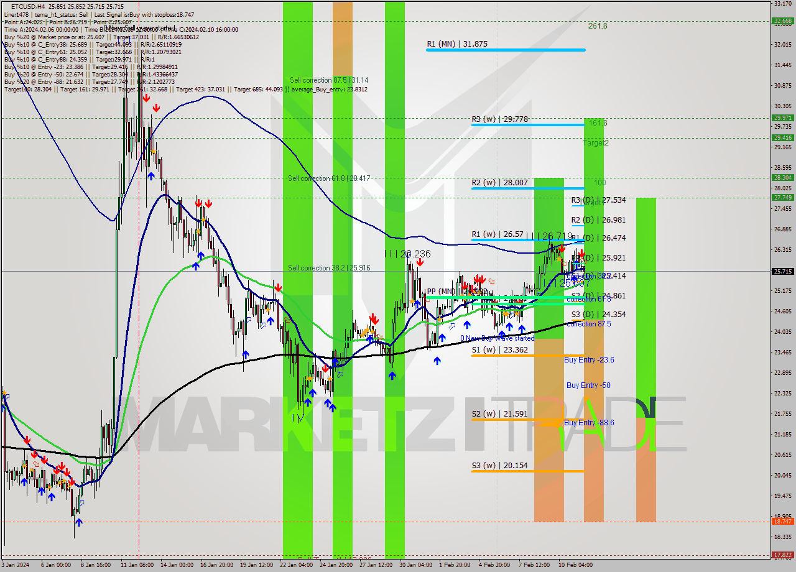Select the 261.8 Fibonacci level label
The width and height of the screenshot is (796, 572).
click(598, 26)
